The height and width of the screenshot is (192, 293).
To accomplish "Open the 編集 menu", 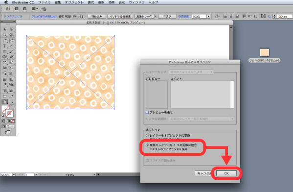I will (x=58, y=2).
